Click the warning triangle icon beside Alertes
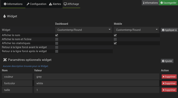The height and width of the screenshot is (98, 178). point(50,4)
